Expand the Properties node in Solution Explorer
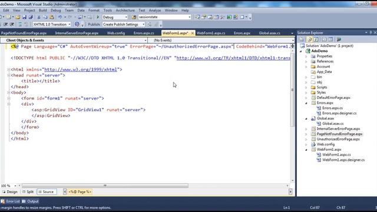The image size is (377, 212). (x=306, y=57)
